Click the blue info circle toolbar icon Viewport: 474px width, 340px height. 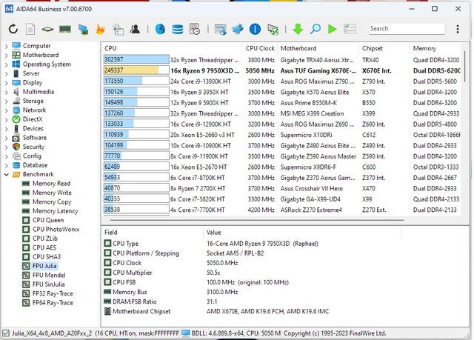(256, 29)
